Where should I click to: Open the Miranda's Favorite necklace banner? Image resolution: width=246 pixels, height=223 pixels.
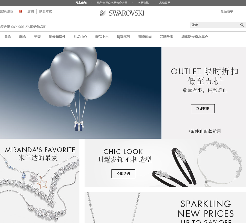point(40,181)
